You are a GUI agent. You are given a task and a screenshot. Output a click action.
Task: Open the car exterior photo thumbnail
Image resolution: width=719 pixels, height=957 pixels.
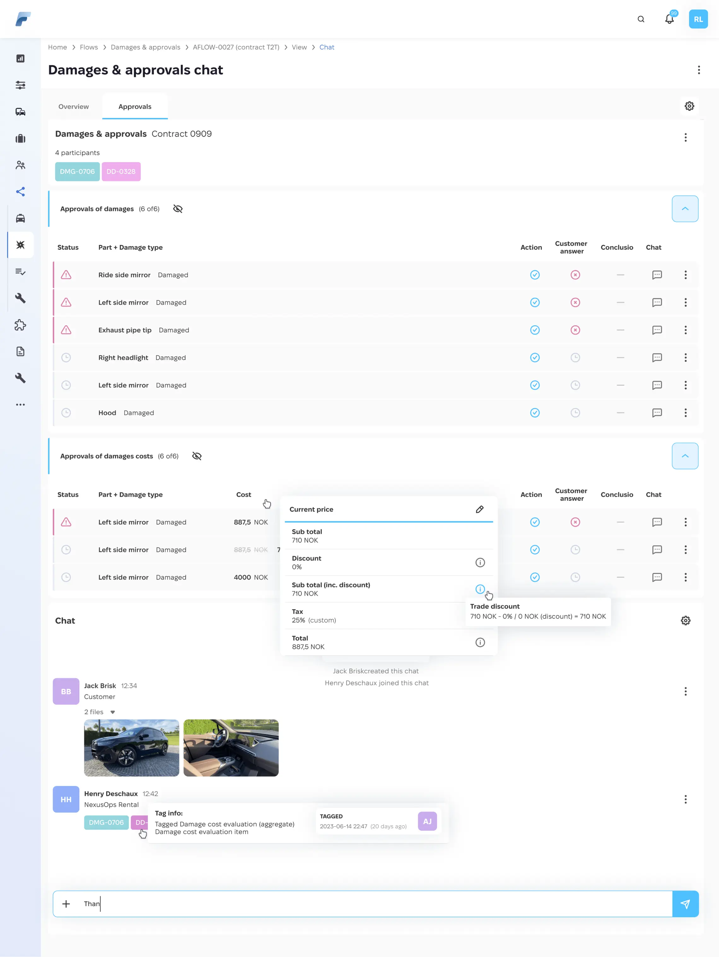132,748
